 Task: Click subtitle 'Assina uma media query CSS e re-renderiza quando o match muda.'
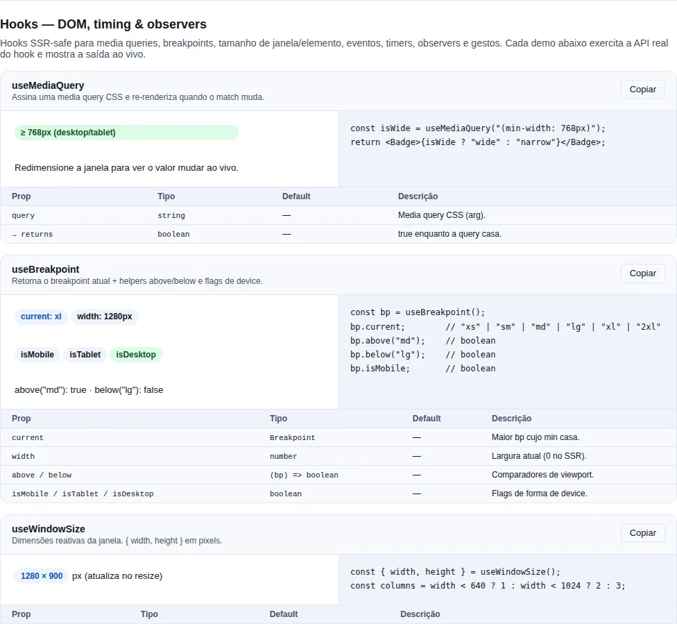pyautogui.click(x=138, y=97)
